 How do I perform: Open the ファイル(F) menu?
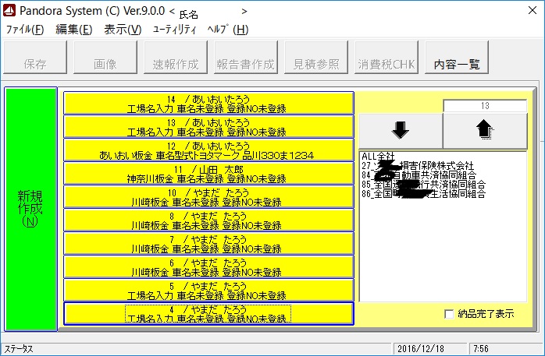(x=25, y=30)
